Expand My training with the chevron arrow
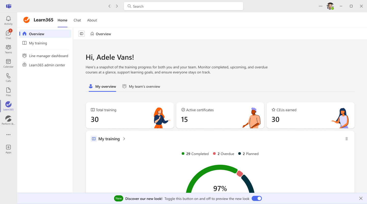The height and width of the screenshot is (204, 367). (x=124, y=139)
